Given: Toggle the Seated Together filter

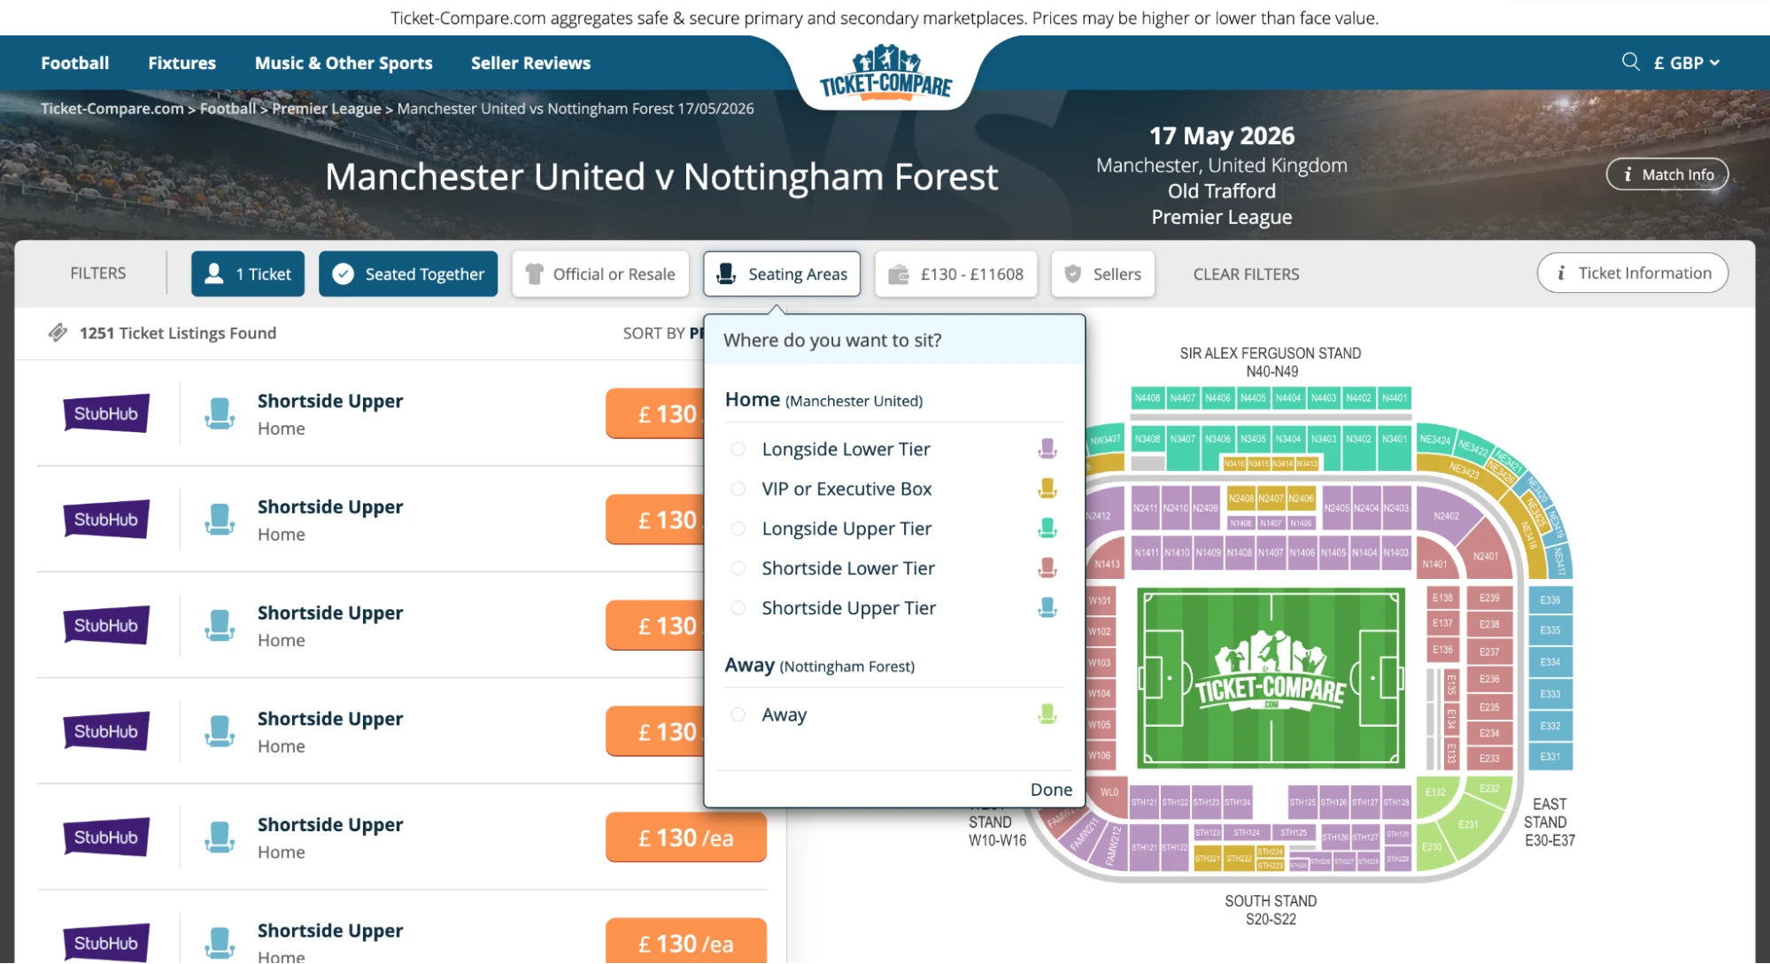Looking at the screenshot, I should (x=407, y=274).
